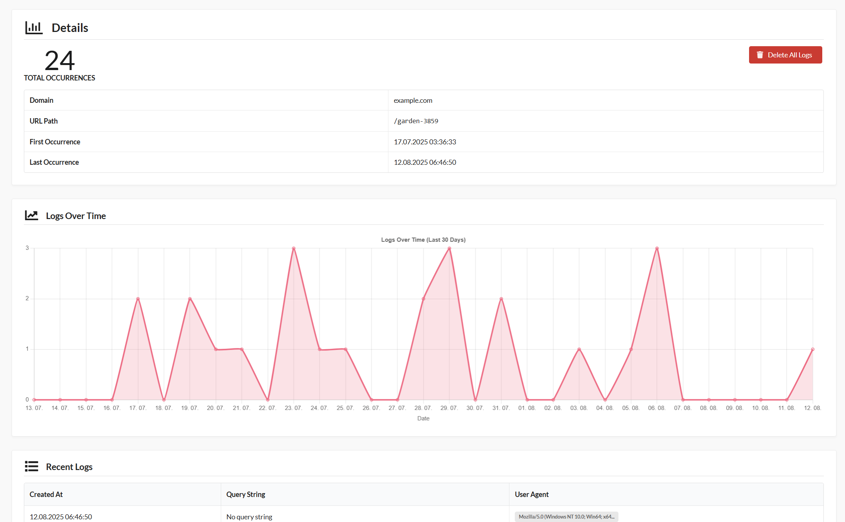Click the 03. 08. data point
The height and width of the screenshot is (522, 845).
[579, 350]
